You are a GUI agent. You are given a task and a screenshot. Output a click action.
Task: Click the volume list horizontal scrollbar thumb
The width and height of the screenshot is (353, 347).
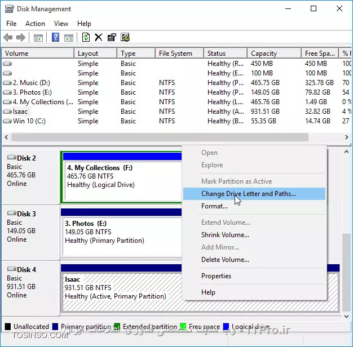click(x=160, y=137)
